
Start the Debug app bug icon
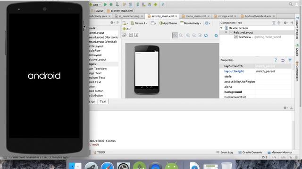point(111,4)
